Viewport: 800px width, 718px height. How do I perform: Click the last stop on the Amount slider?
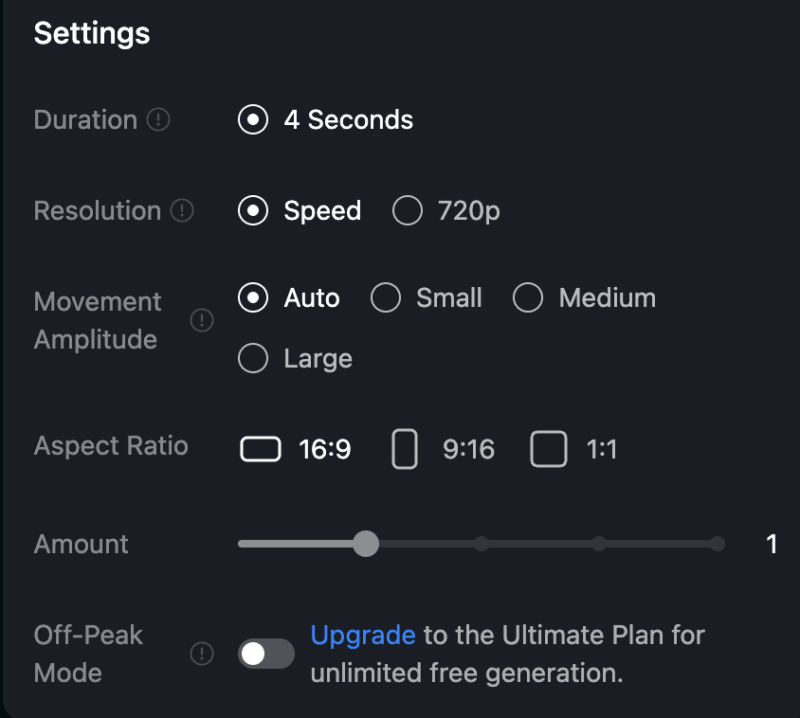718,544
